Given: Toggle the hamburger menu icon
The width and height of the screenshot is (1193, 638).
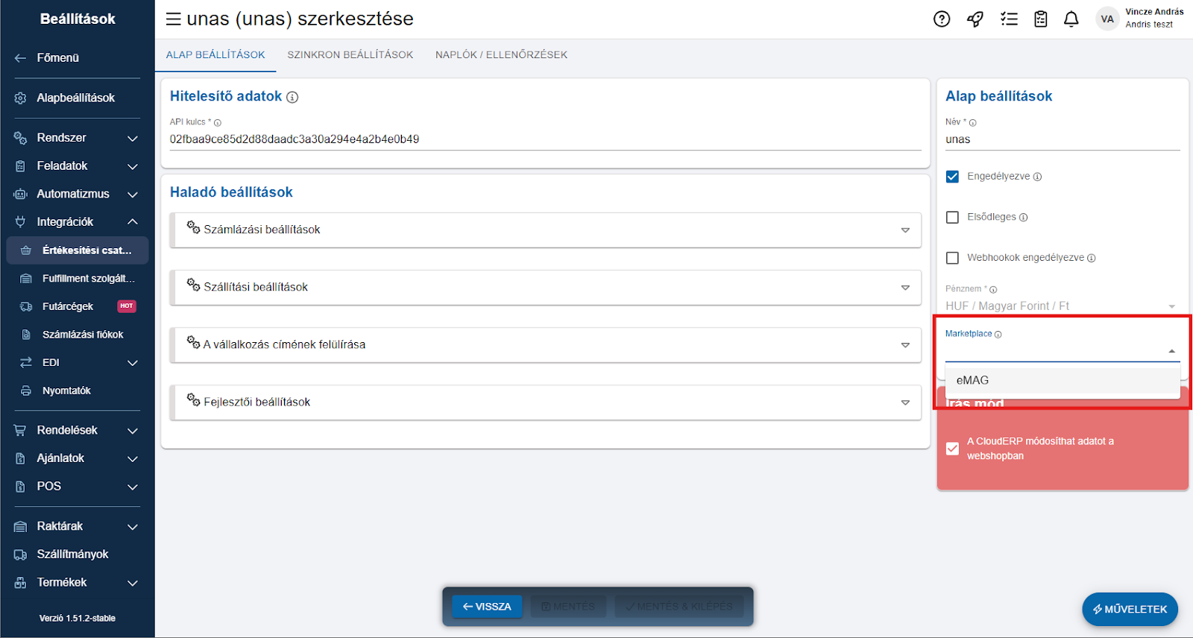Looking at the screenshot, I should pos(173,19).
